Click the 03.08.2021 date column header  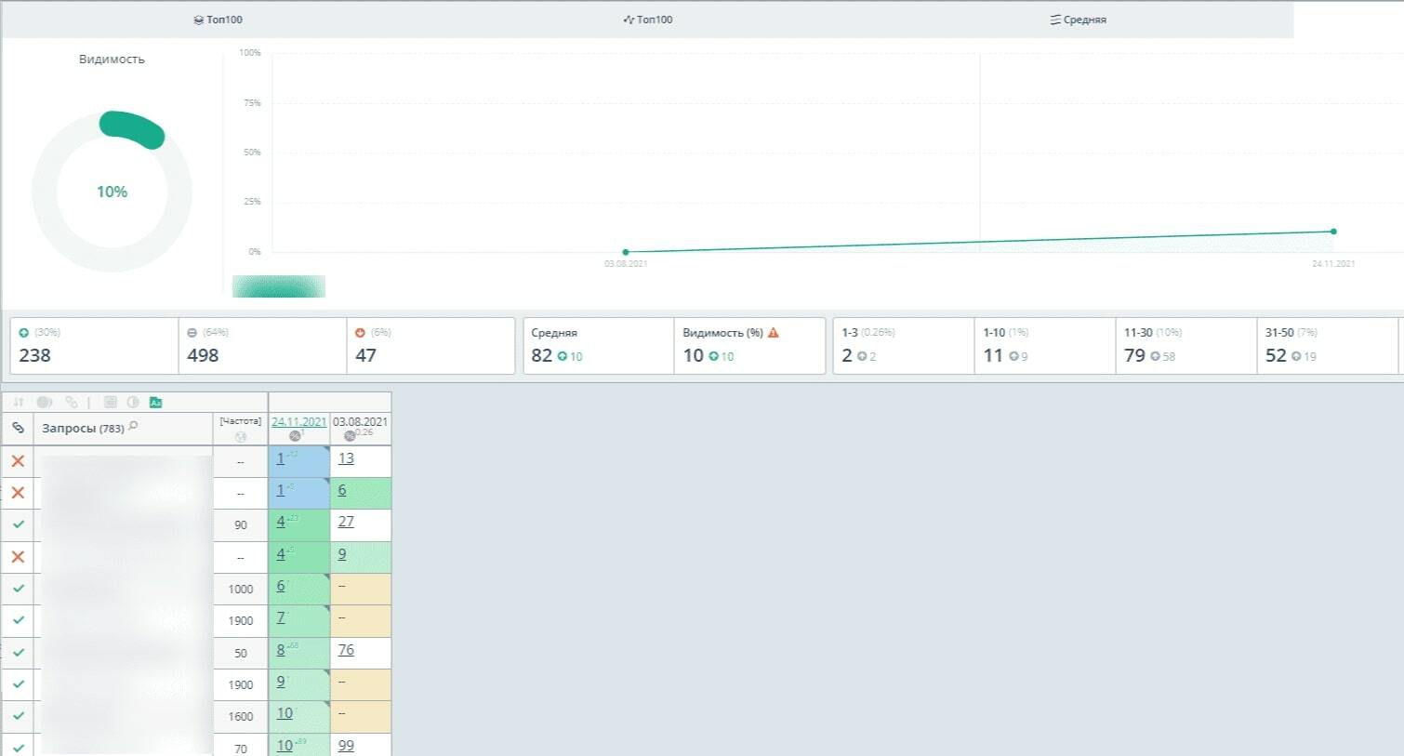coord(360,421)
